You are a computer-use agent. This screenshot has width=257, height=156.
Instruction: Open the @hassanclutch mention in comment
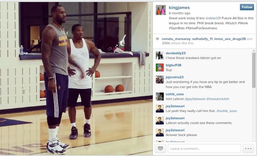[217, 99]
